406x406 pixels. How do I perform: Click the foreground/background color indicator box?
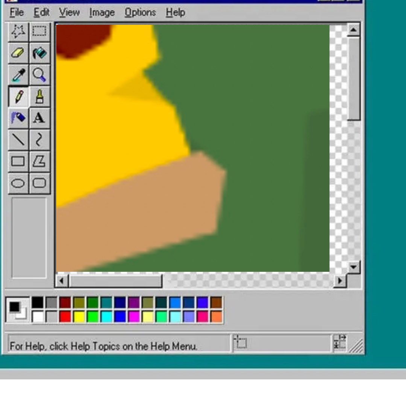tap(18, 310)
